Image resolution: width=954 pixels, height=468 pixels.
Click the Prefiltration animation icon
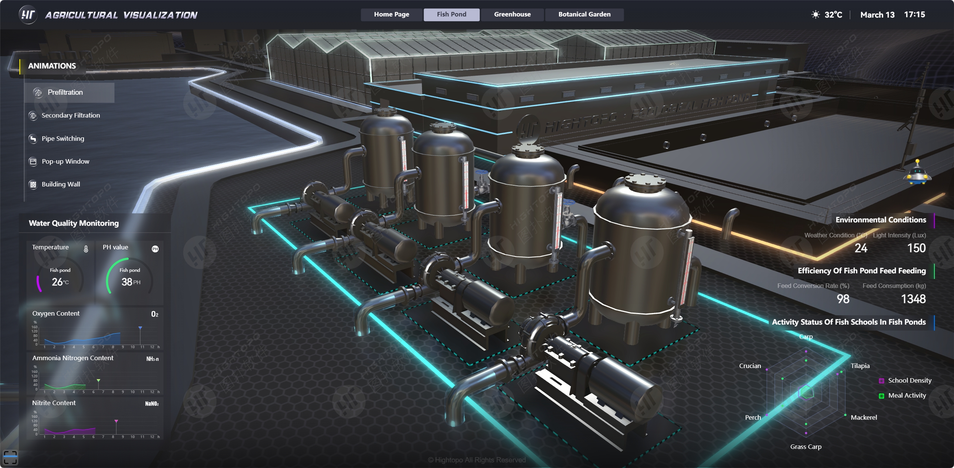[x=38, y=92]
